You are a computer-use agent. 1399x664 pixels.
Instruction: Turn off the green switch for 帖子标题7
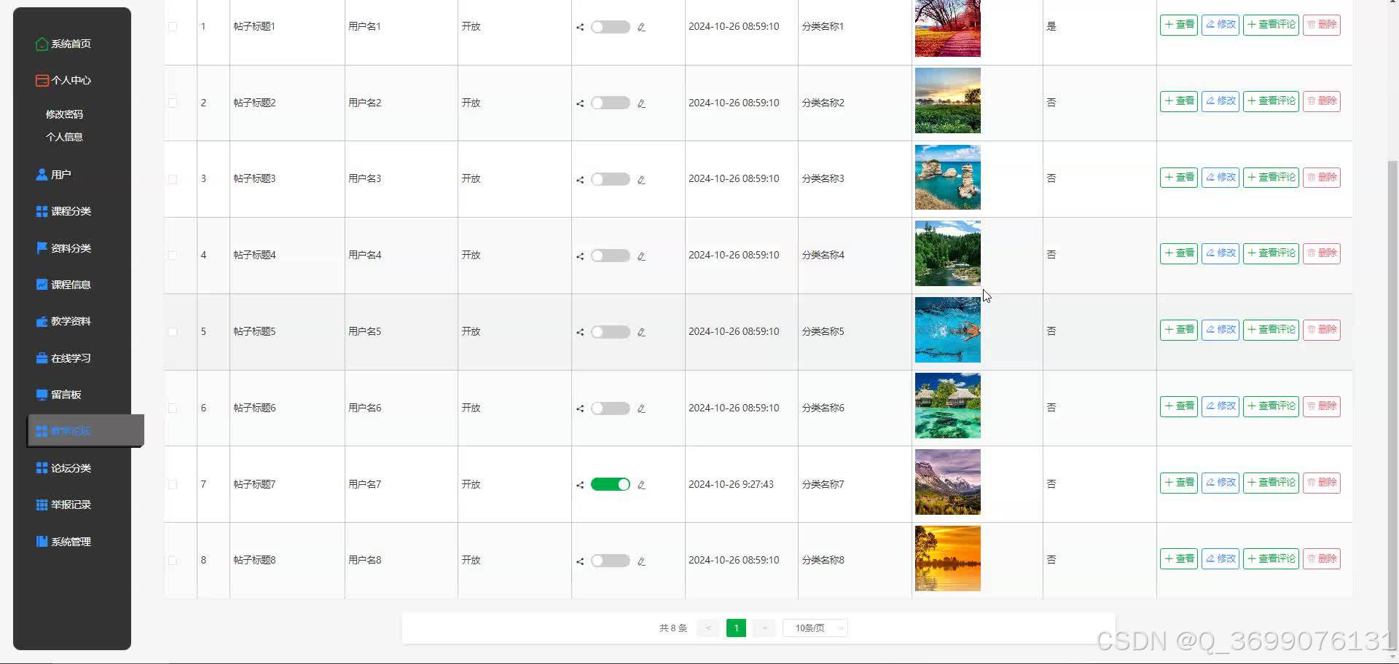(611, 484)
